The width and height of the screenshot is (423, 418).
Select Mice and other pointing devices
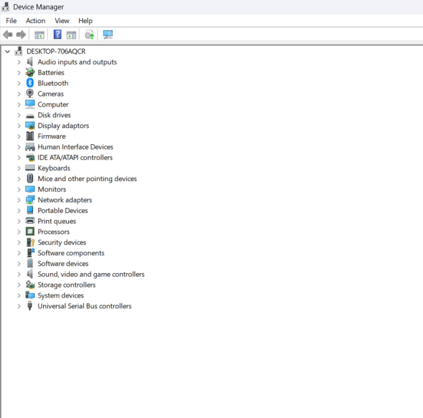click(87, 179)
